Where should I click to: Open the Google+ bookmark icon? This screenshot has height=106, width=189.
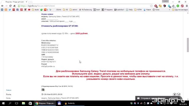pyautogui.click(x=22, y=10)
